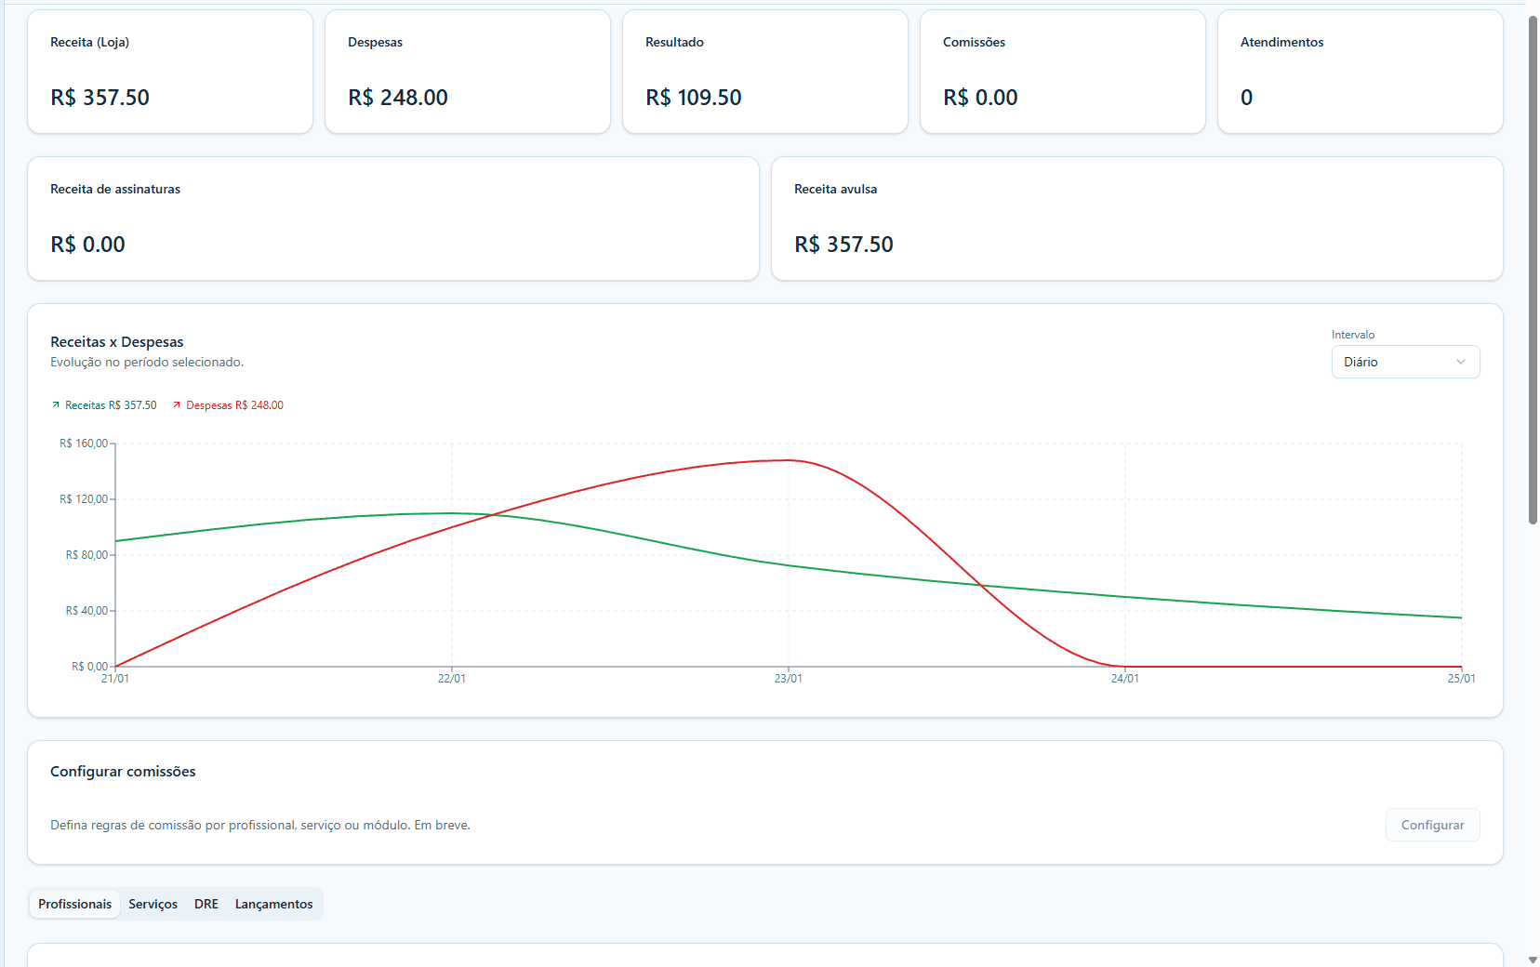The width and height of the screenshot is (1540, 967).
Task: Click the 23/01 date label on chart axis
Action: [x=788, y=679]
